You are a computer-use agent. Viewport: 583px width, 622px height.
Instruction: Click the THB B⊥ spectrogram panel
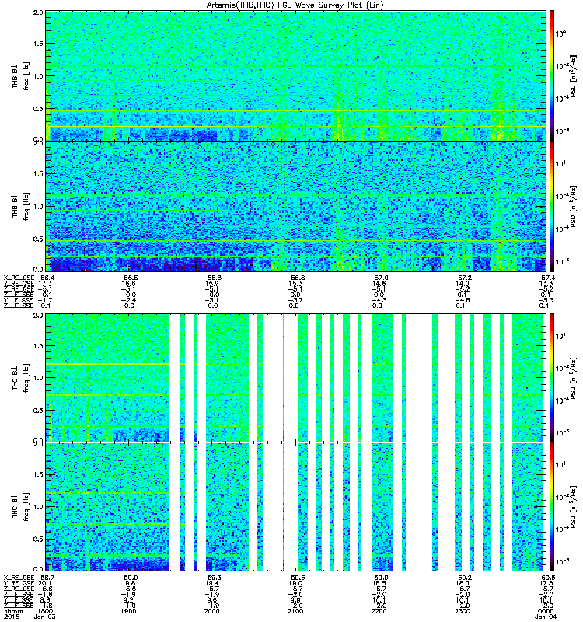pyautogui.click(x=296, y=75)
